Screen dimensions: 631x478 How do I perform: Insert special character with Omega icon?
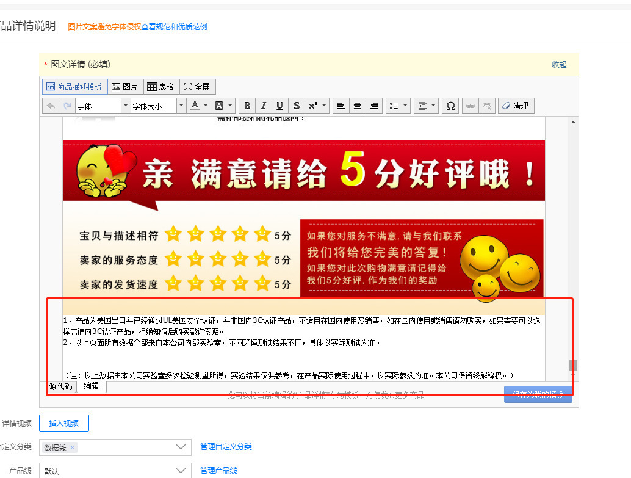click(450, 106)
